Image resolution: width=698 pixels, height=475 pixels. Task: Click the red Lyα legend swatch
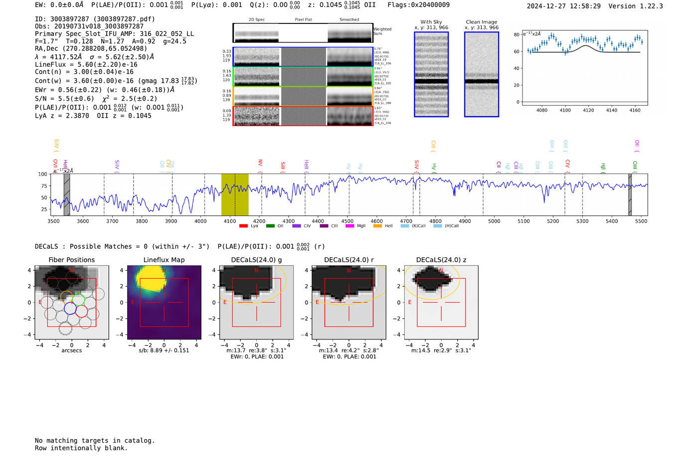coord(243,226)
